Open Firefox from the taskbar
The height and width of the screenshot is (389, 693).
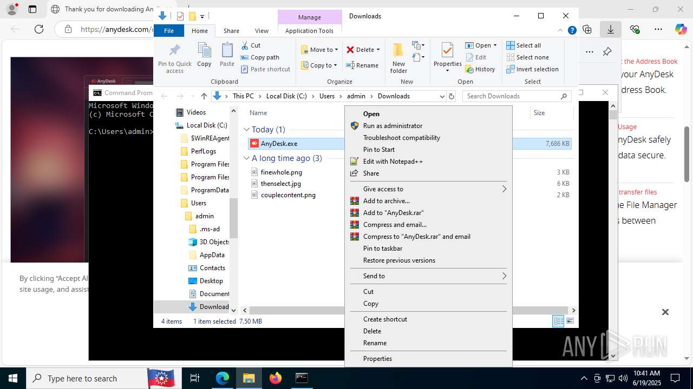[276, 378]
